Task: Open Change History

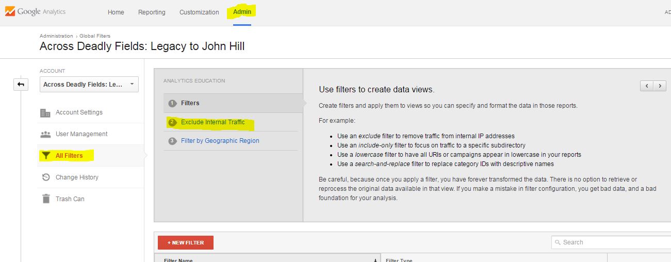Action: click(x=77, y=177)
